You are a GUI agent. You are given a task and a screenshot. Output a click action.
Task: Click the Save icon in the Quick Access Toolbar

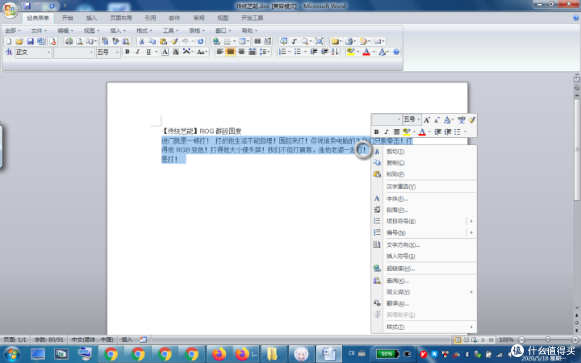27,6
